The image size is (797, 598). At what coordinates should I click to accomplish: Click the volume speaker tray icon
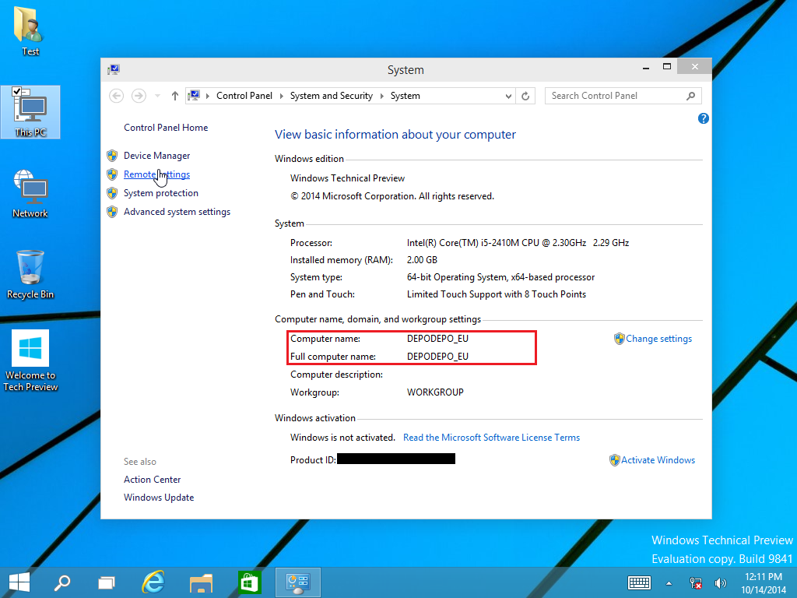(720, 582)
